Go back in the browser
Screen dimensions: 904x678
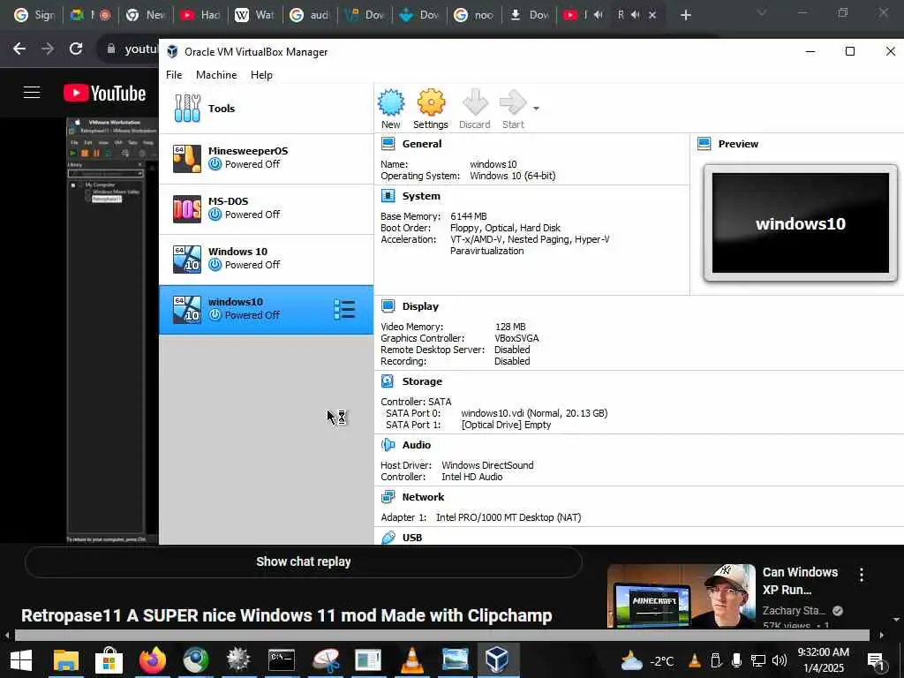19,49
